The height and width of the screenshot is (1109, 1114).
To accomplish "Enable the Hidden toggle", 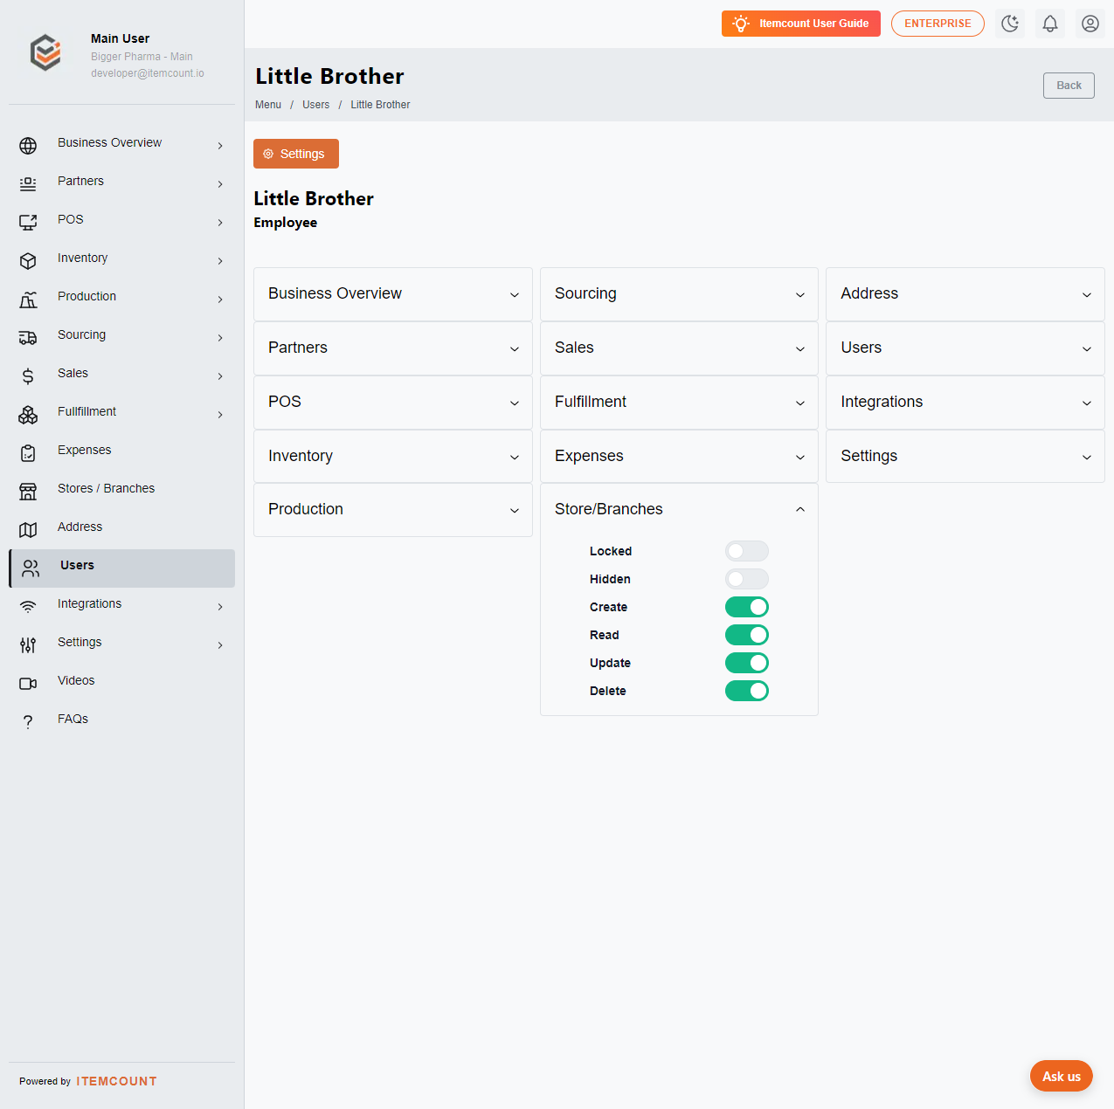I will [x=747, y=579].
